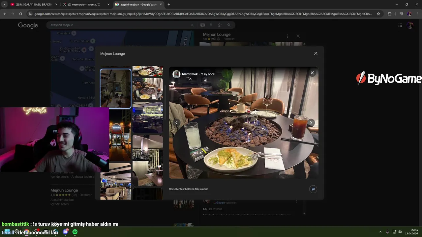The image size is (422, 237).
Task: Click the tray microphone icon
Action: coord(387,232)
